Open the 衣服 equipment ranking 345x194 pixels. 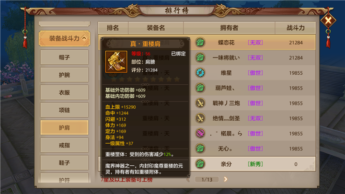coord(64,92)
